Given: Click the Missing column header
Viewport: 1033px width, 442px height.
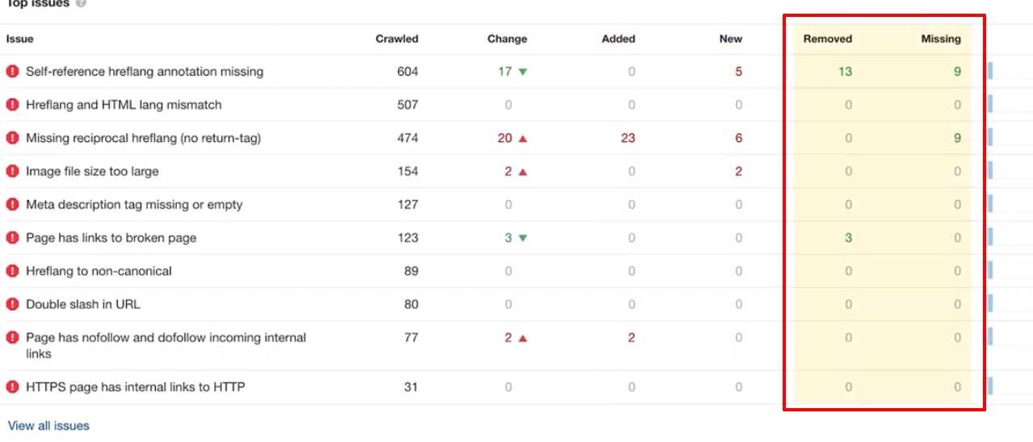Looking at the screenshot, I should (941, 39).
